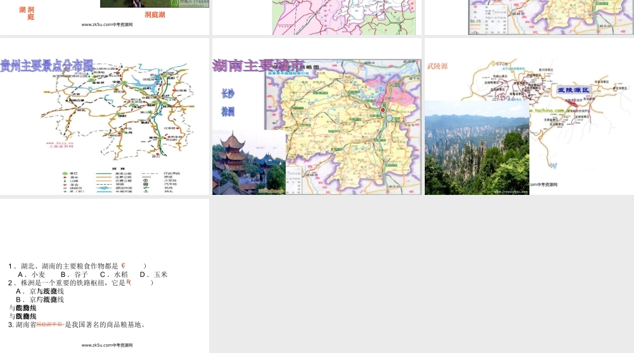
Task: Open the quiz questions slide thumbnail
Action: pos(105,276)
